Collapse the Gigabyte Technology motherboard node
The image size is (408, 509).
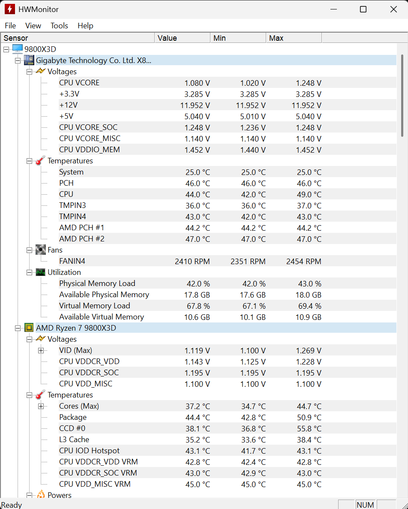18,60
